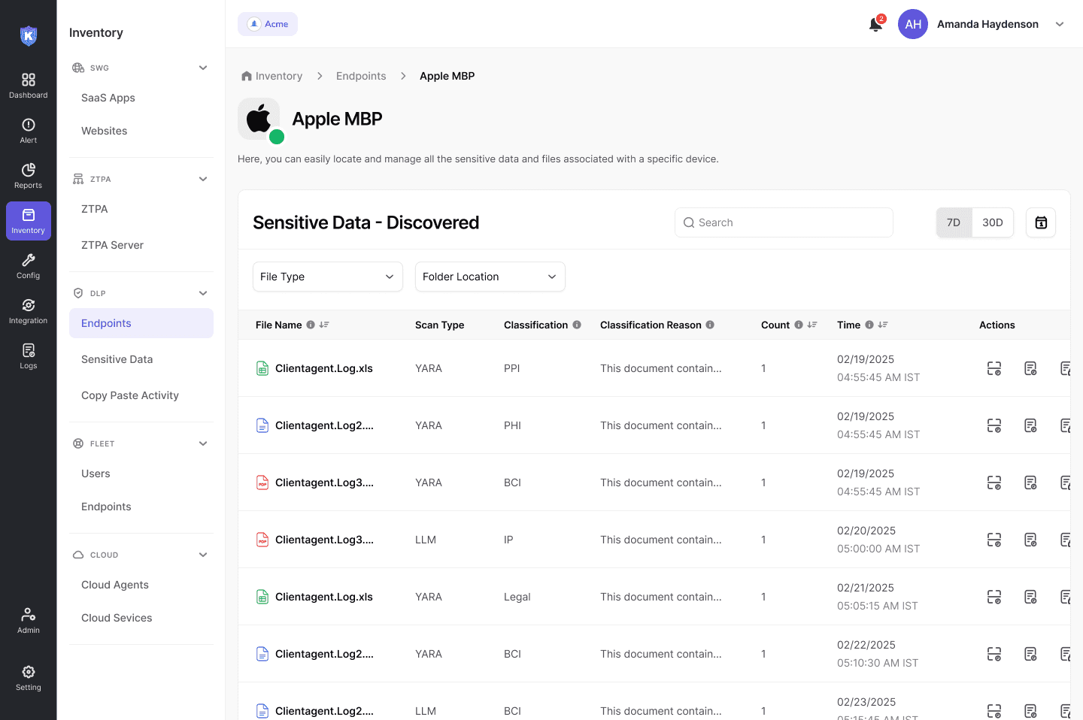Open Config from the left rail

pos(29,266)
